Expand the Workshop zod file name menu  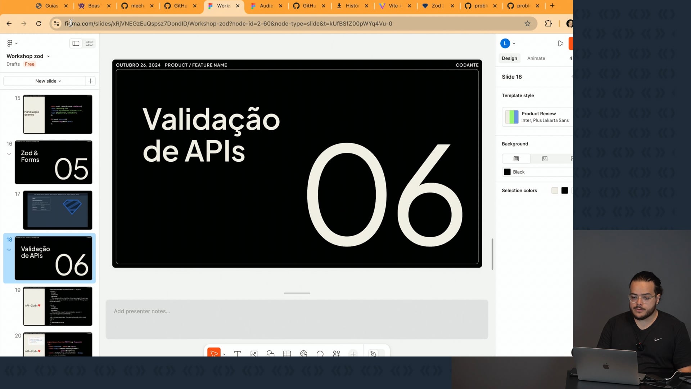[48, 56]
